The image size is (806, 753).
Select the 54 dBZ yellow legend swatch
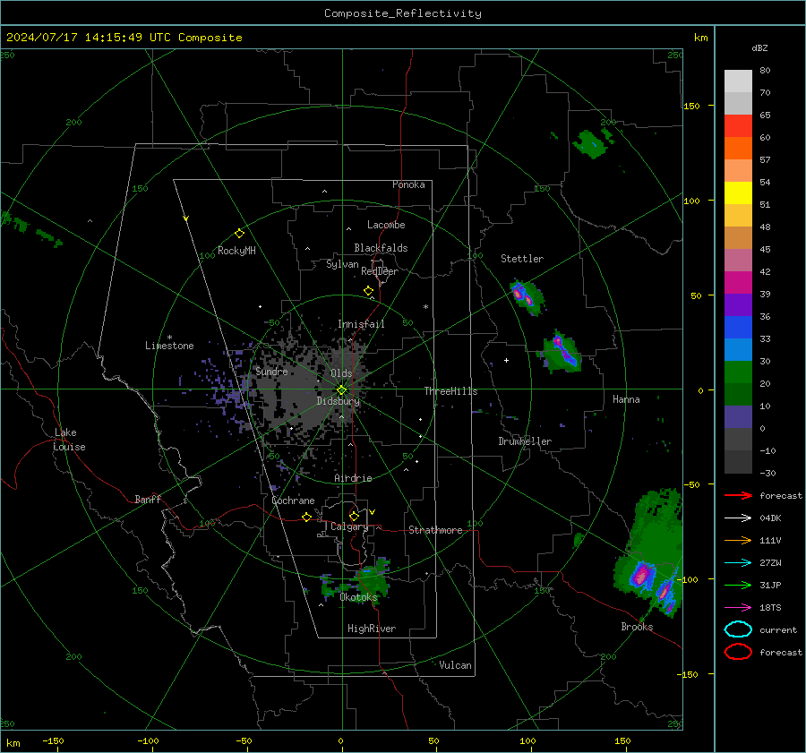point(738,193)
